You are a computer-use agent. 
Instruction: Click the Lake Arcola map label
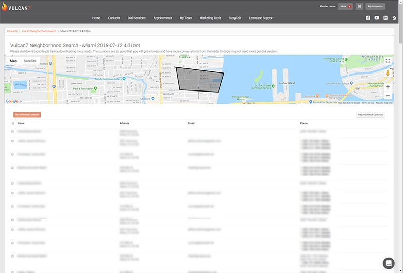(x=20, y=84)
